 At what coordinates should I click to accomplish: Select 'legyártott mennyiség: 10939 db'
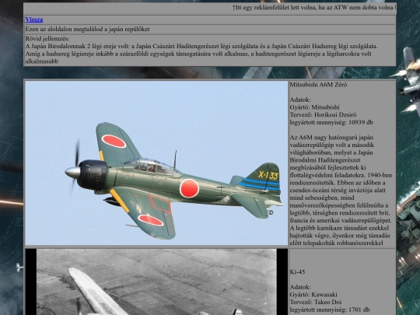click(x=331, y=122)
